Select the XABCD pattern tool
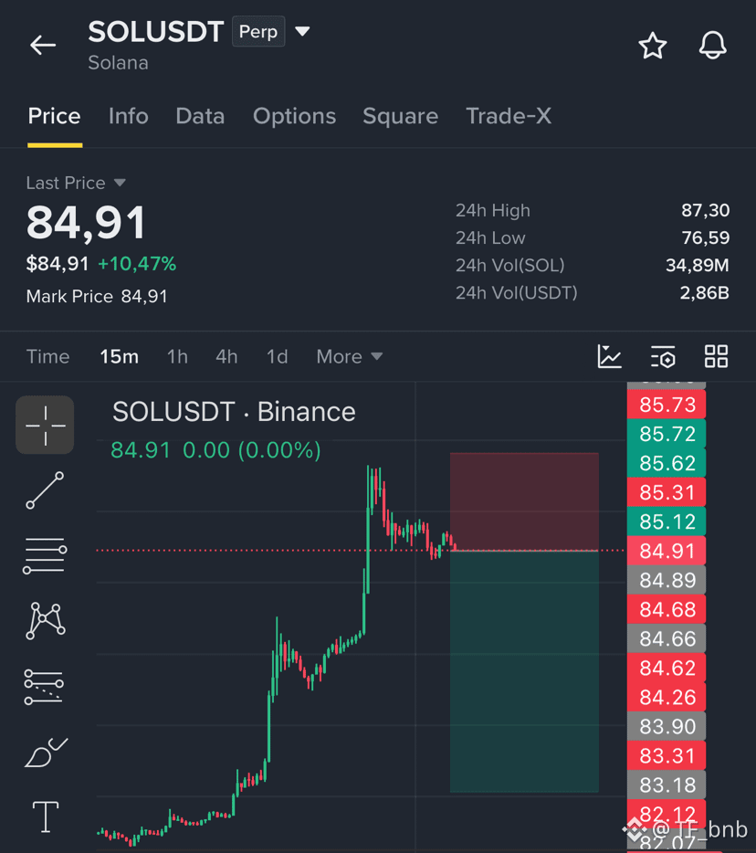The width and height of the screenshot is (756, 853). coord(45,621)
